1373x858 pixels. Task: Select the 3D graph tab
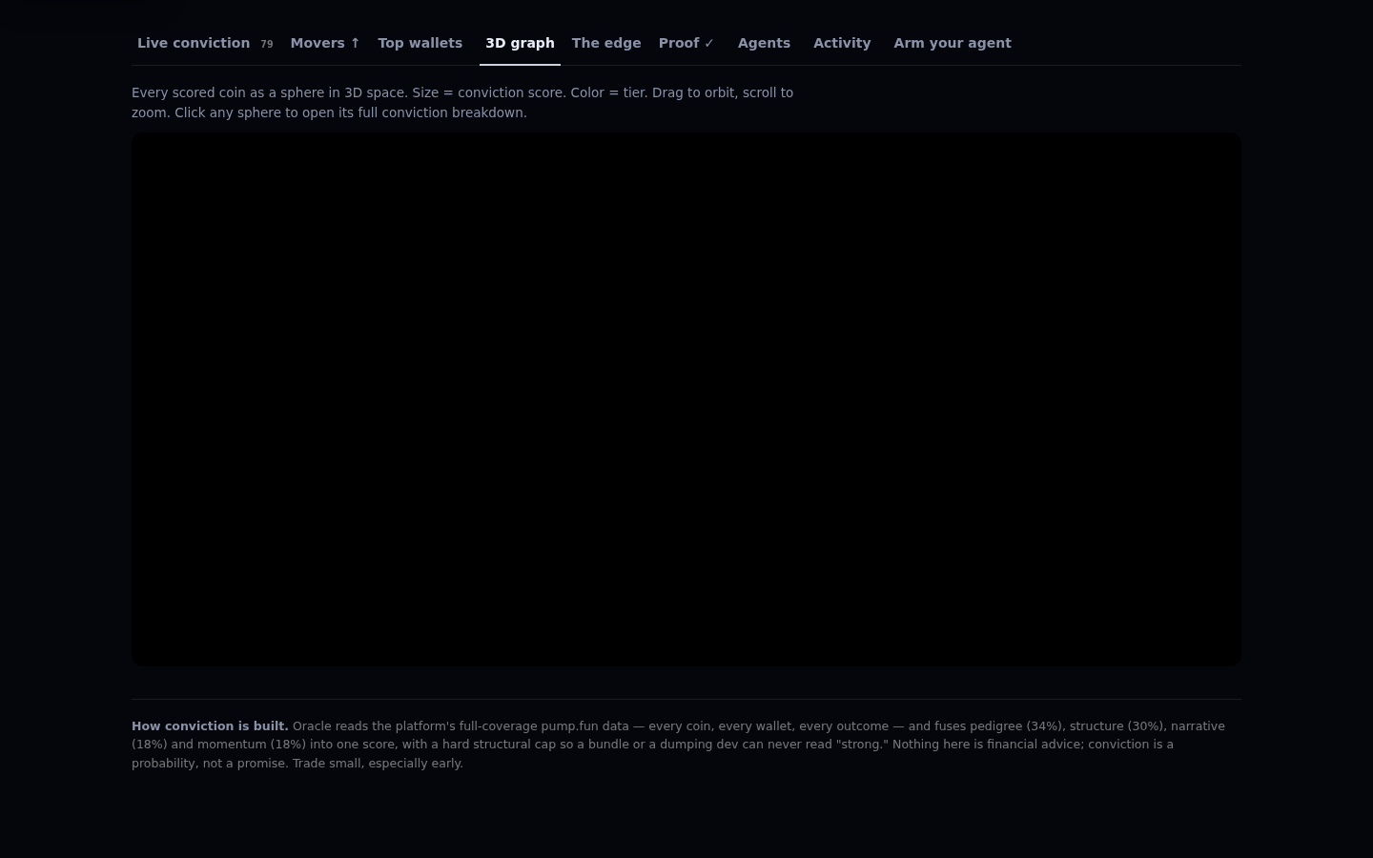(x=520, y=43)
